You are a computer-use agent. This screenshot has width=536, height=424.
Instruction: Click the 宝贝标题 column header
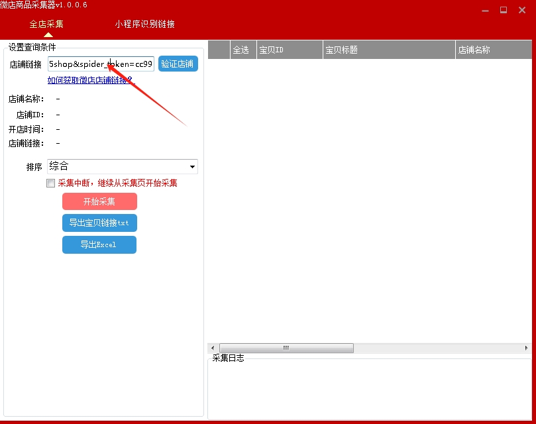point(389,50)
